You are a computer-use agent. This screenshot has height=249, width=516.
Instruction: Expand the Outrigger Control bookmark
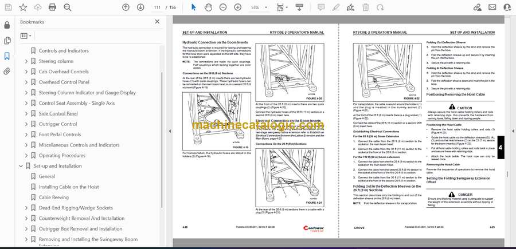pos(26,124)
